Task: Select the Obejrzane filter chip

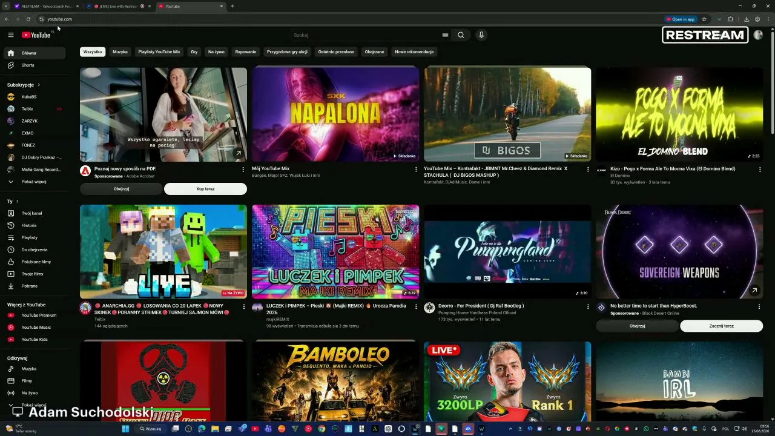Action: click(374, 51)
